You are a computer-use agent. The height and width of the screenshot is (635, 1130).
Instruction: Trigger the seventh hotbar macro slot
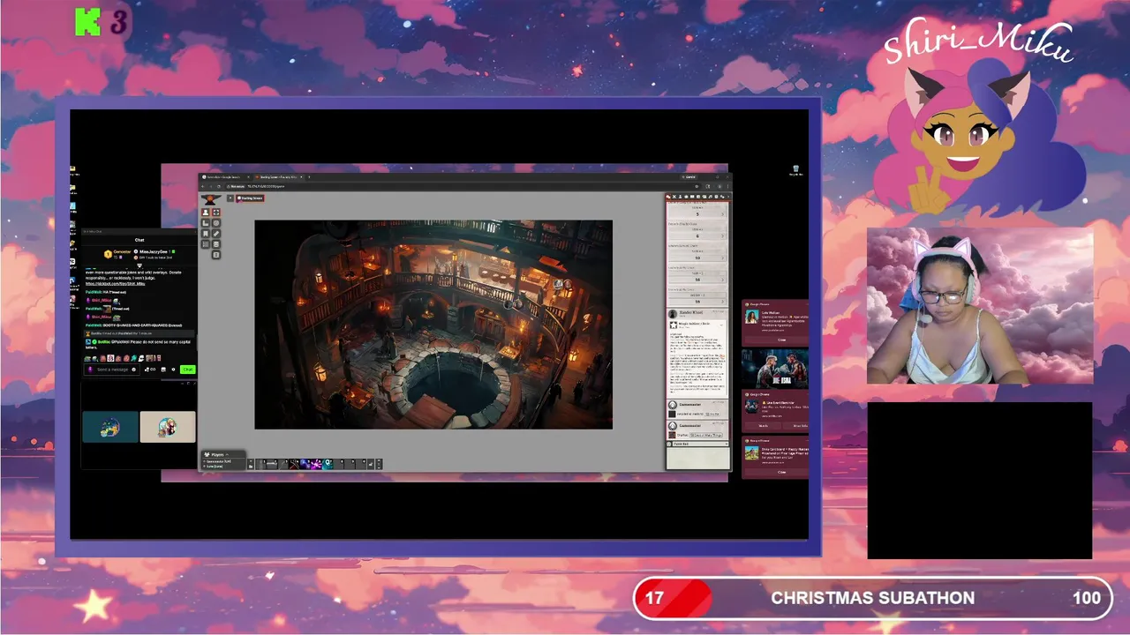[x=328, y=465]
